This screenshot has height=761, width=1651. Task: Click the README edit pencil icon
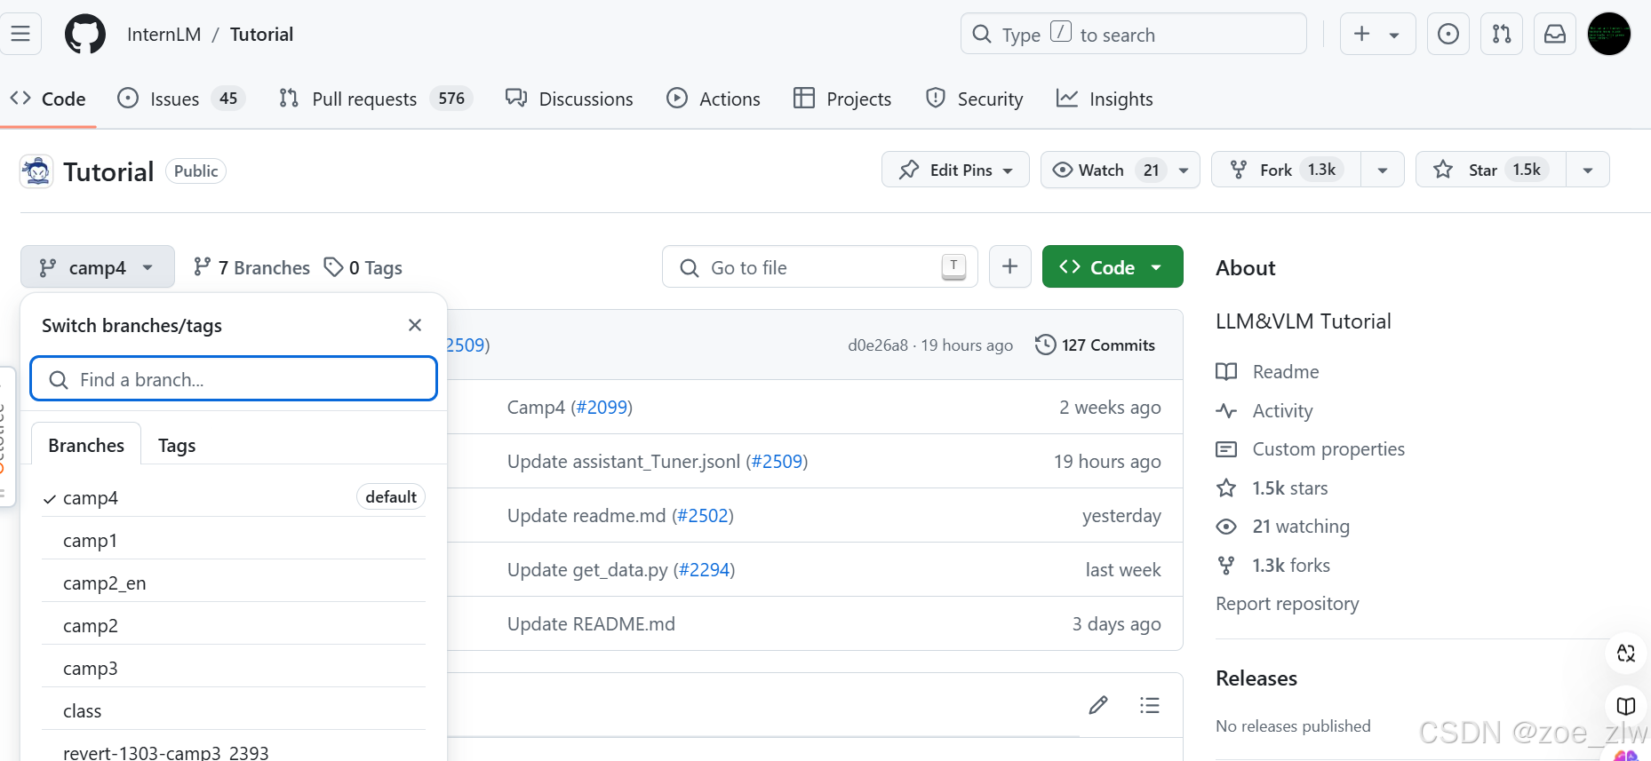click(x=1098, y=705)
